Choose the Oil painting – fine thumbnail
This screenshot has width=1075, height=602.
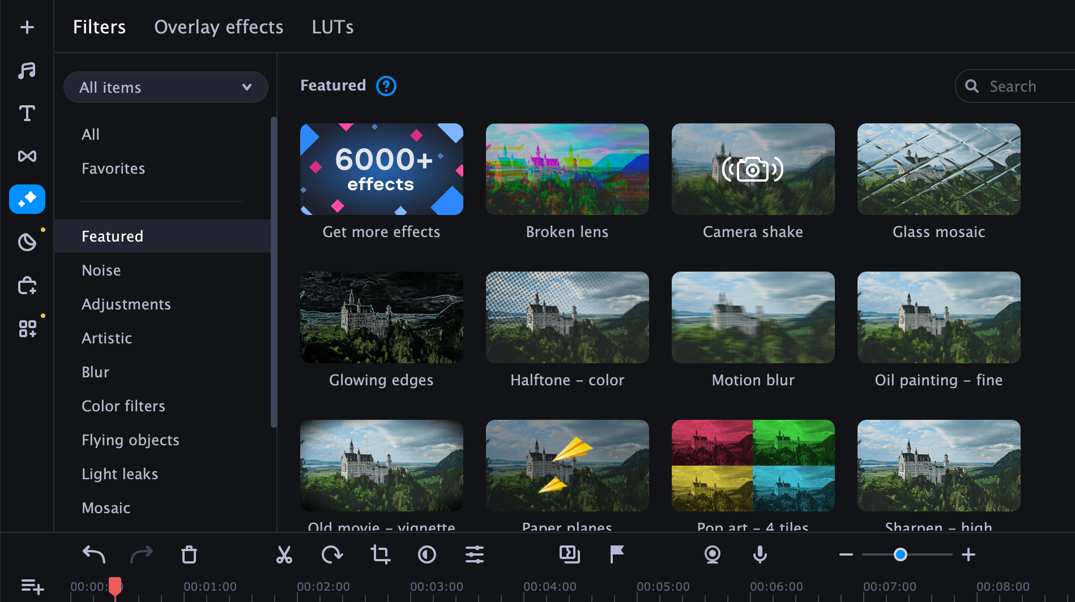(x=939, y=317)
